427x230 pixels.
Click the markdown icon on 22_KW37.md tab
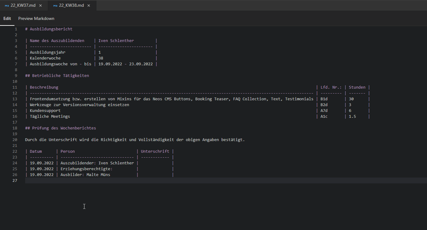point(7,6)
